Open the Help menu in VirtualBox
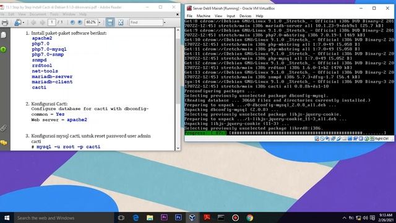396x223 pixels. tap(259, 16)
